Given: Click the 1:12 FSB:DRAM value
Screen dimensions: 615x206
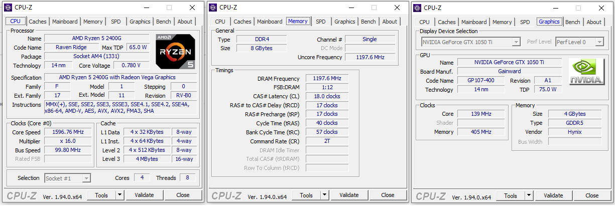Looking at the screenshot, I should click(327, 87).
